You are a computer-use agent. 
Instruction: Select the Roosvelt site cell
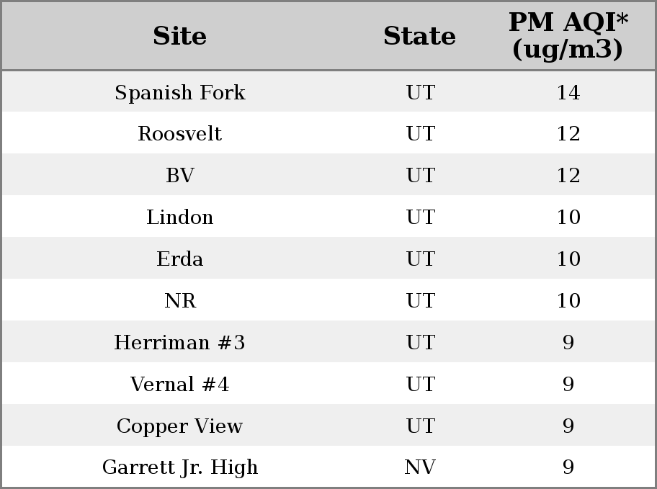[x=180, y=134]
